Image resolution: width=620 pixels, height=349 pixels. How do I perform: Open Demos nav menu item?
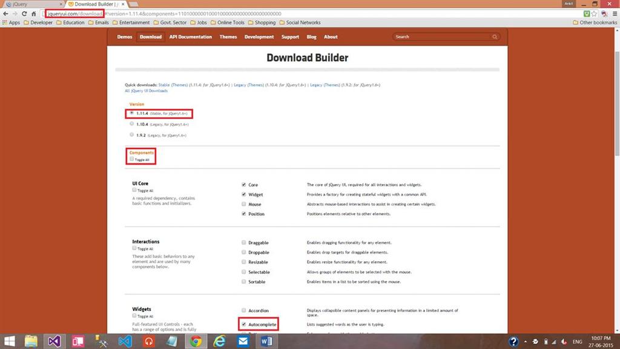coord(125,37)
